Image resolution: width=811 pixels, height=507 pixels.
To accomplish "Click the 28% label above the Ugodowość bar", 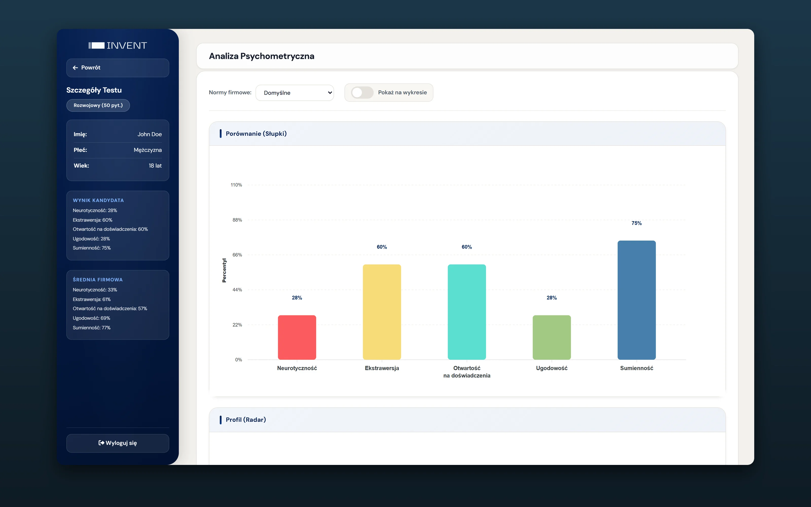I will point(552,298).
